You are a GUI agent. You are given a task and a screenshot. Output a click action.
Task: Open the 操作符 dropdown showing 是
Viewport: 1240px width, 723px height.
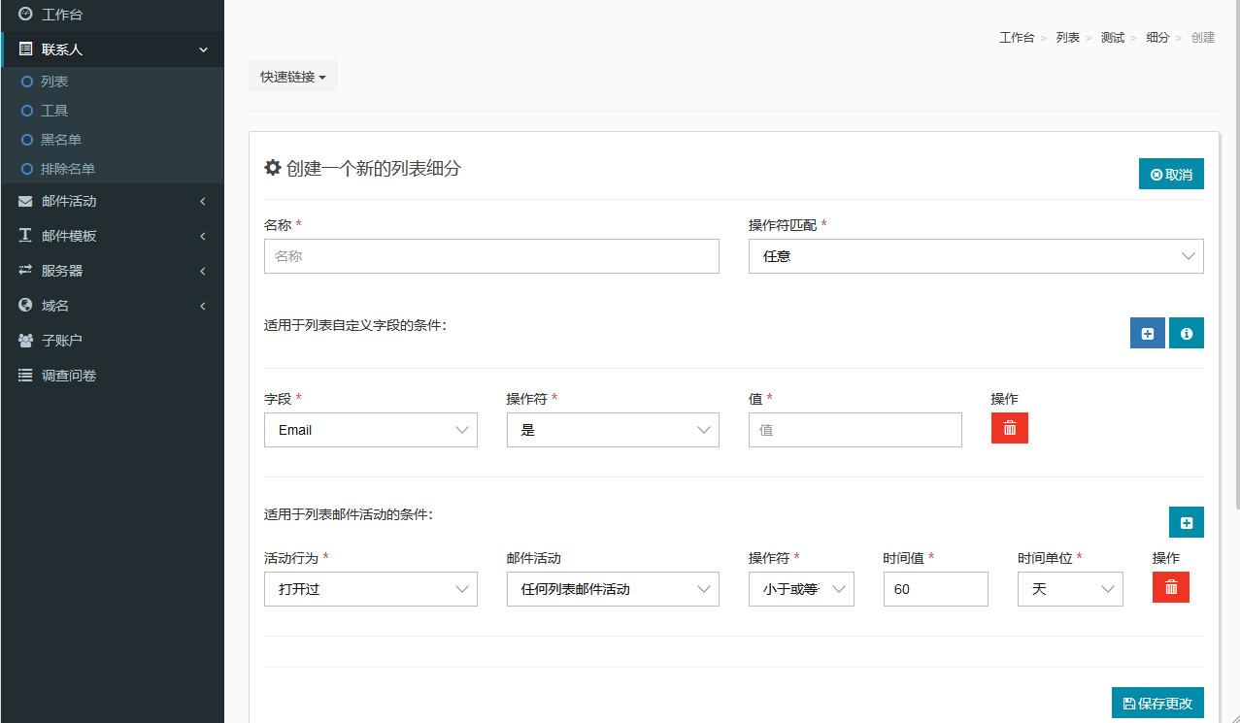click(613, 430)
